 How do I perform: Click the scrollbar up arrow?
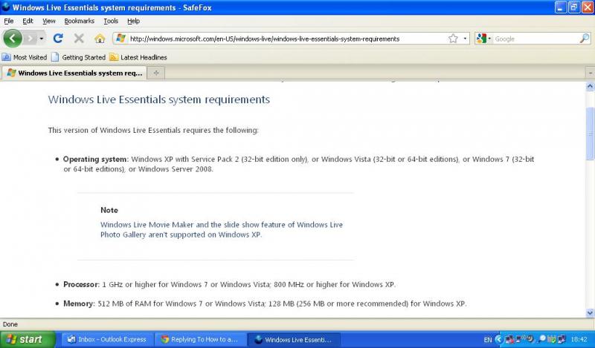pos(590,86)
